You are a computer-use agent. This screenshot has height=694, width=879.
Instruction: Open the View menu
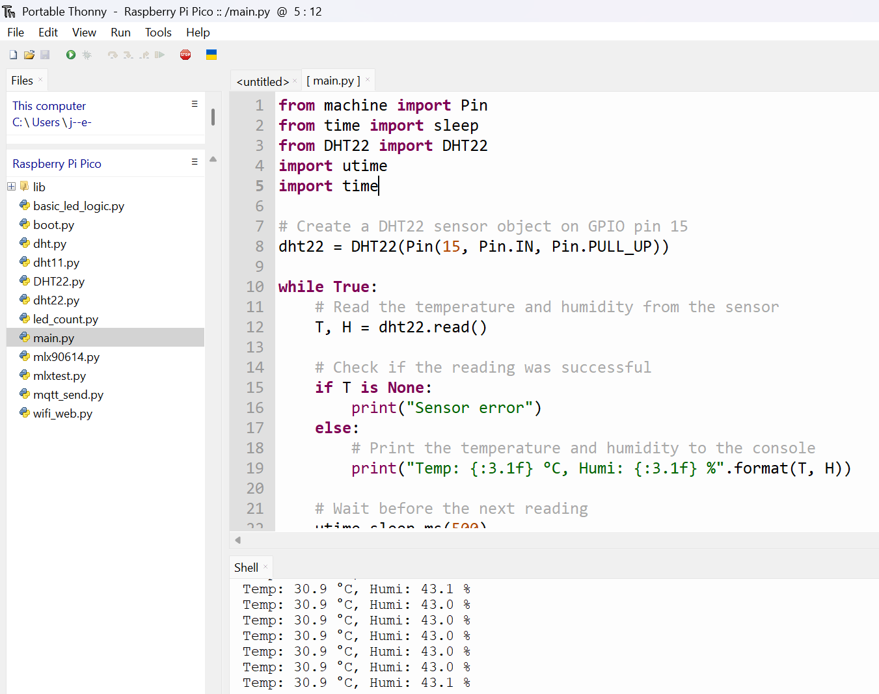pos(84,33)
